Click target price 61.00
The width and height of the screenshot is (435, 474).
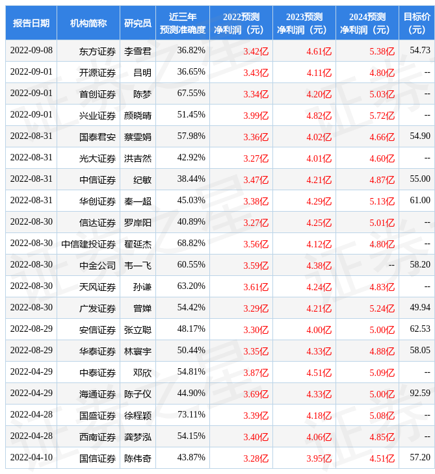pos(420,201)
